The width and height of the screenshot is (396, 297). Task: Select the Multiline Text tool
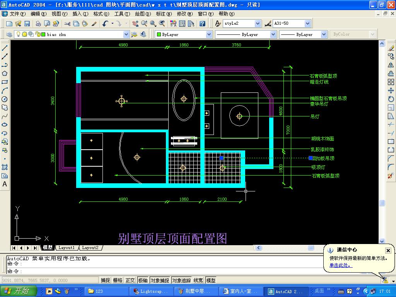coord(5,184)
